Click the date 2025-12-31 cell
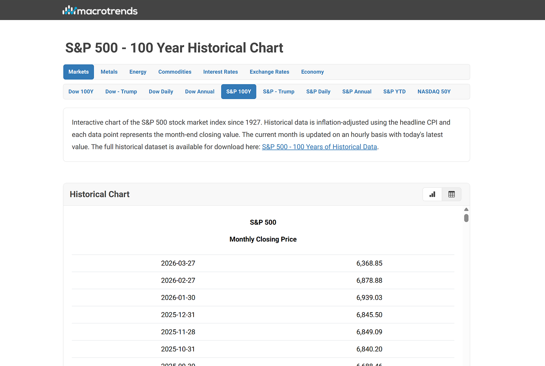Viewport: 545px width, 366px height. coord(178,315)
